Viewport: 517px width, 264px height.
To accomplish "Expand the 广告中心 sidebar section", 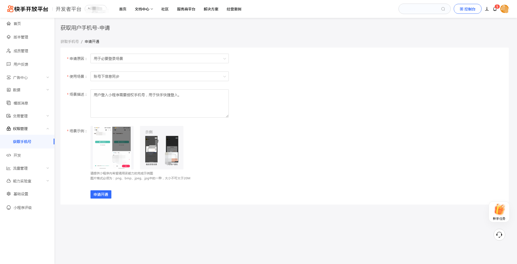I will pyautogui.click(x=28, y=78).
